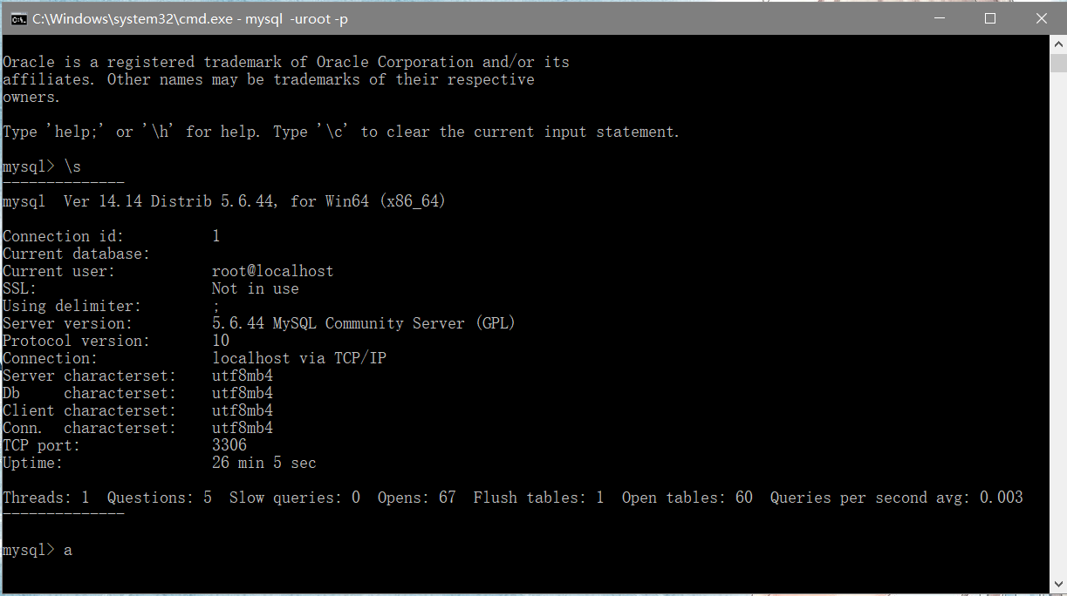Maximize the cmd.exe window
This screenshot has width=1067, height=596.
pos(990,18)
